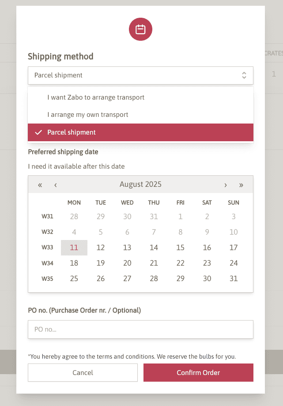Select August 11 in the calendar
The height and width of the screenshot is (406, 283).
click(x=74, y=247)
